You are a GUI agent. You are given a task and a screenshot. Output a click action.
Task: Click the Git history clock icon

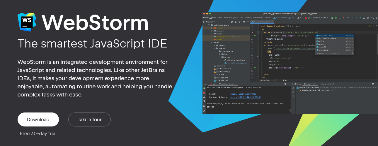[364, 18]
